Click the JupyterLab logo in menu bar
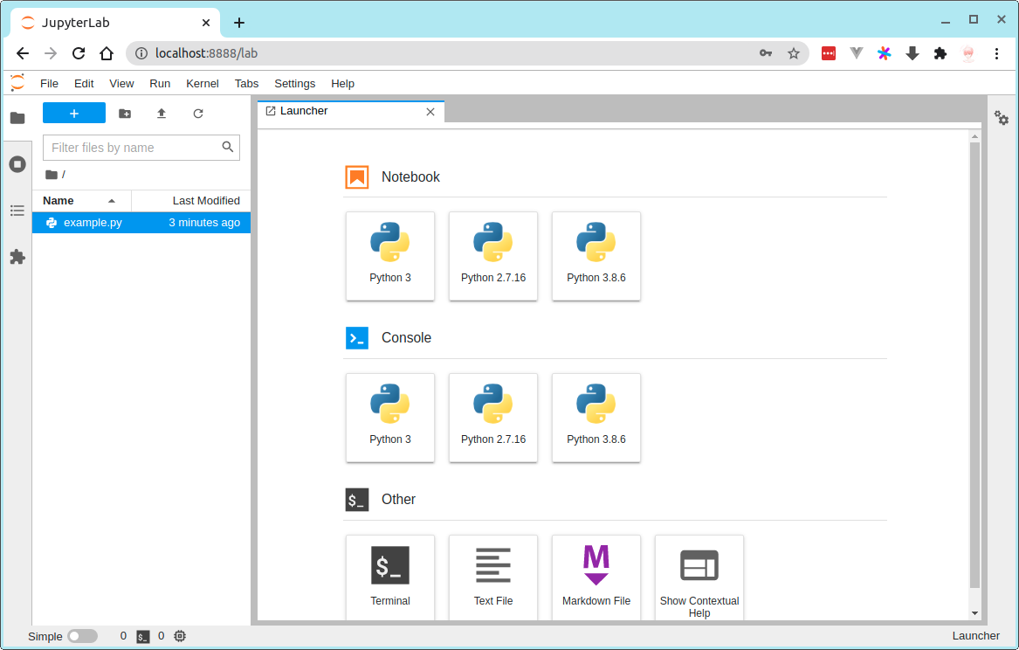 (17, 82)
